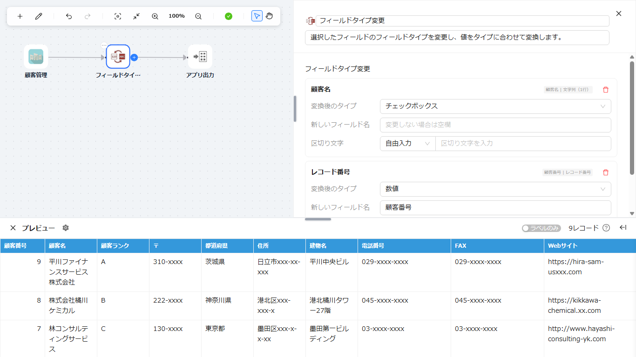636x357 pixels.
Task: Delete the 顧客名 field conversion
Action: 606,90
